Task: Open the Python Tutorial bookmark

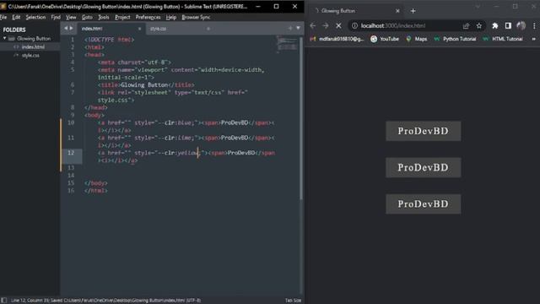Action: click(x=455, y=39)
